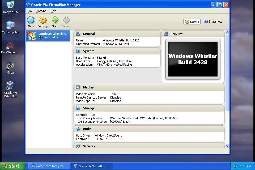Click the XP logo icon of the VM
The width and height of the screenshot is (255, 170).
(32, 36)
